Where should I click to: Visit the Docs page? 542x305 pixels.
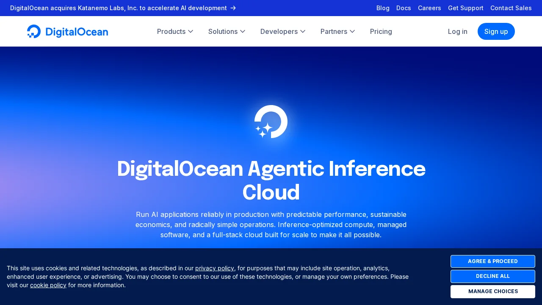404,8
